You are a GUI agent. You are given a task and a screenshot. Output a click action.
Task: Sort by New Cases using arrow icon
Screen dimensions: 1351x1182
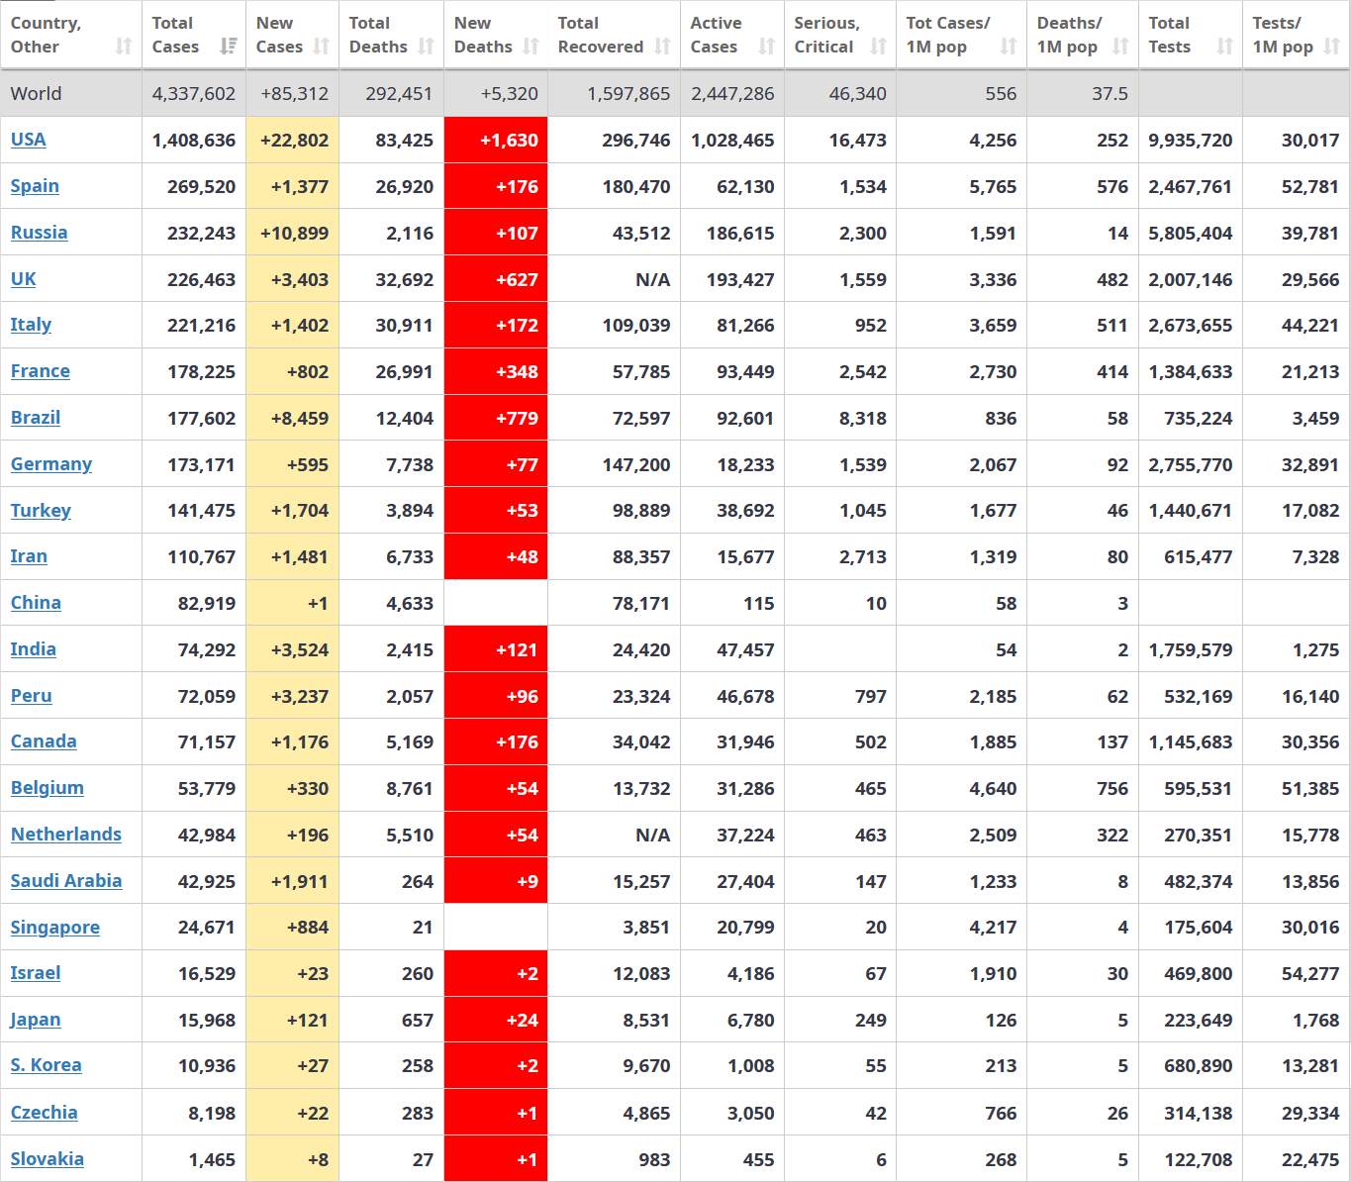pyautogui.click(x=321, y=47)
